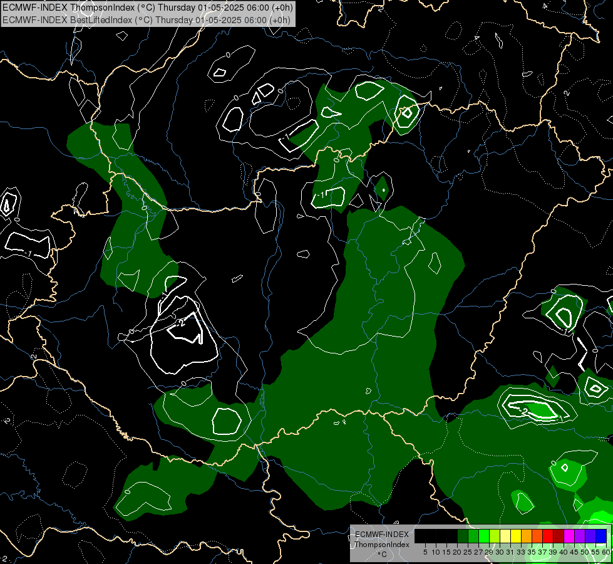Click legend scale value 29
This screenshot has width=613, height=564.
point(489,552)
